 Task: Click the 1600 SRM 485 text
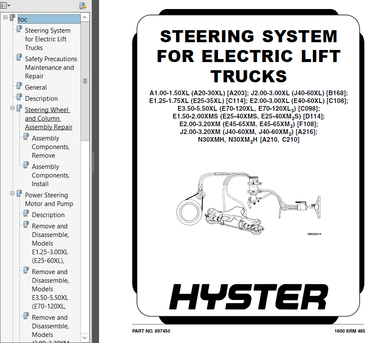(350, 331)
